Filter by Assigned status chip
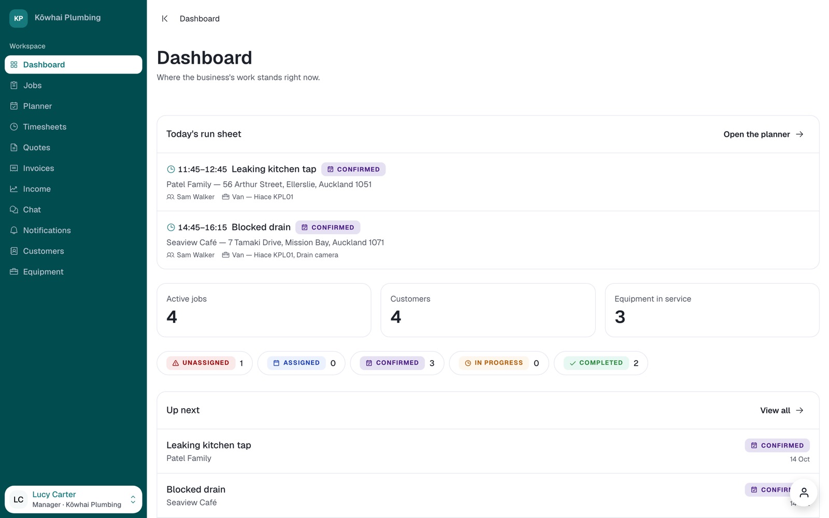Screen dimensions: 829x518 pos(302,363)
